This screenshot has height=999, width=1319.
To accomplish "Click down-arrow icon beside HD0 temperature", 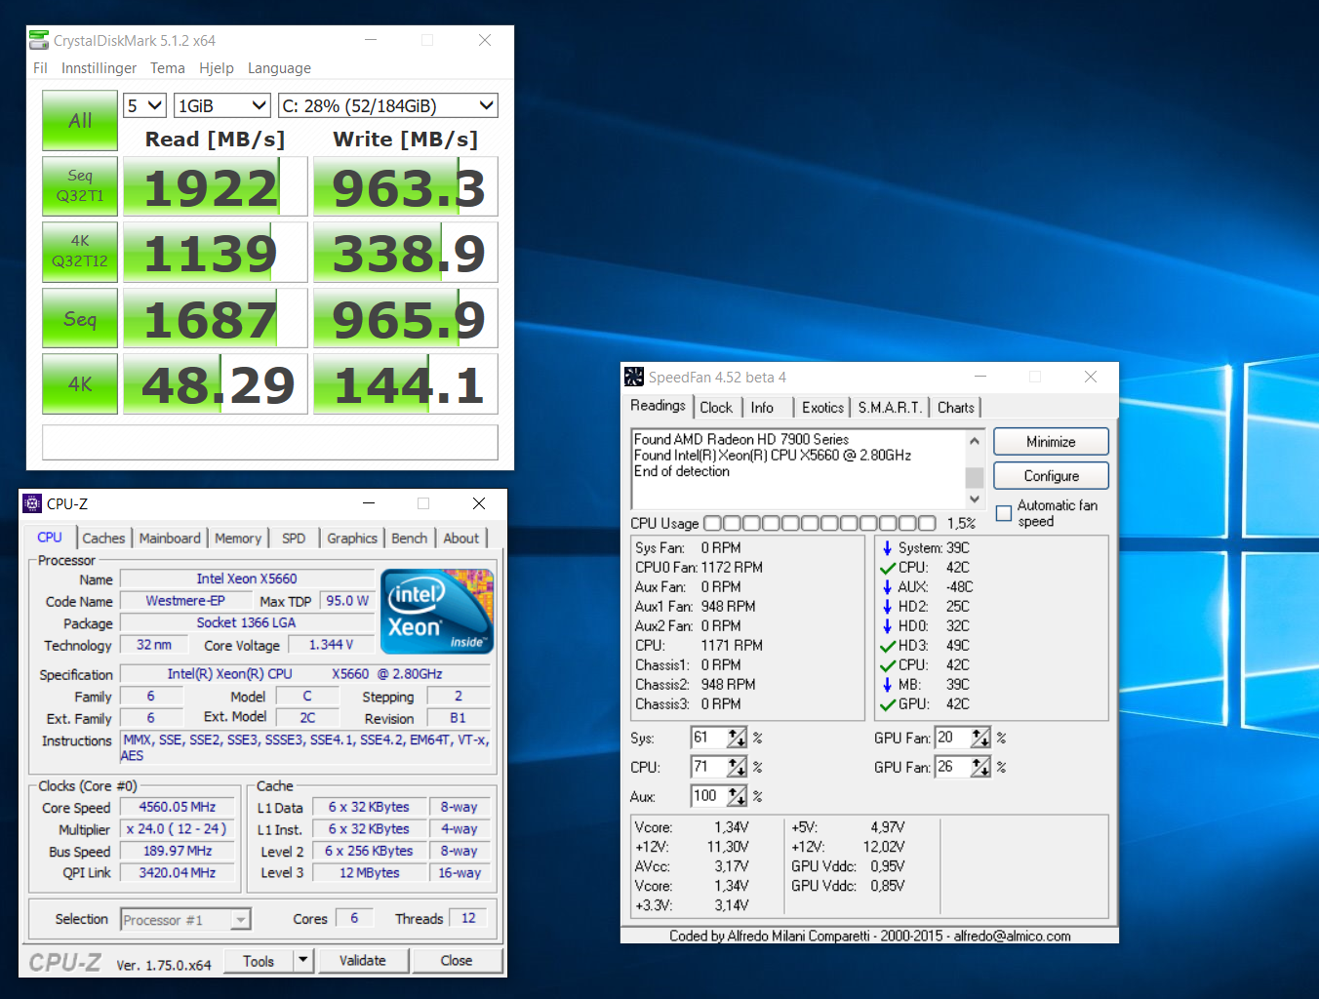I will [887, 626].
